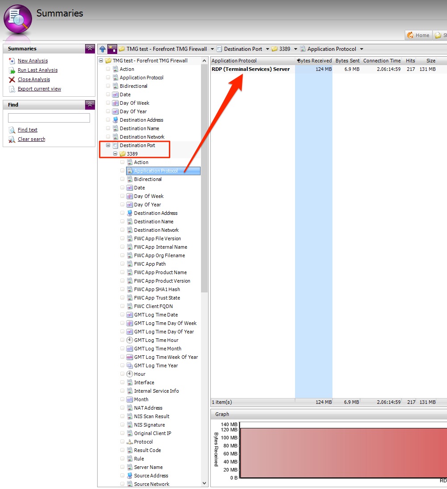Toggle checkbox beside top-level Bidirectional
447x489 pixels.
point(108,86)
